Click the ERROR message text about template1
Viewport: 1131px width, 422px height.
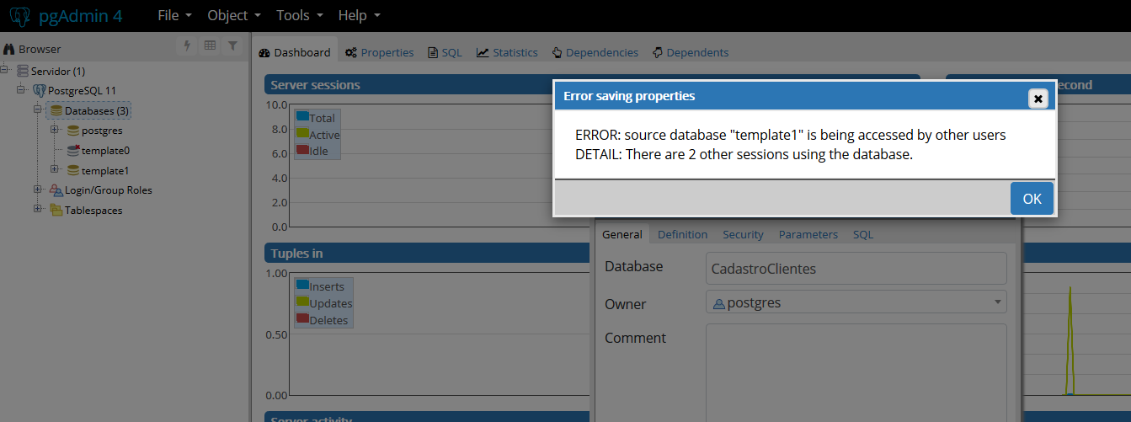click(791, 135)
